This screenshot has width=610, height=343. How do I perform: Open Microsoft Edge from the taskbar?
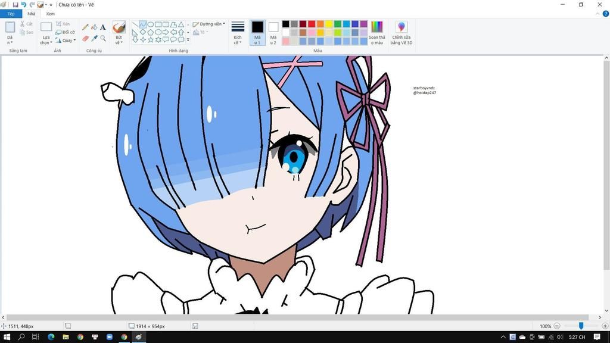pos(51,337)
